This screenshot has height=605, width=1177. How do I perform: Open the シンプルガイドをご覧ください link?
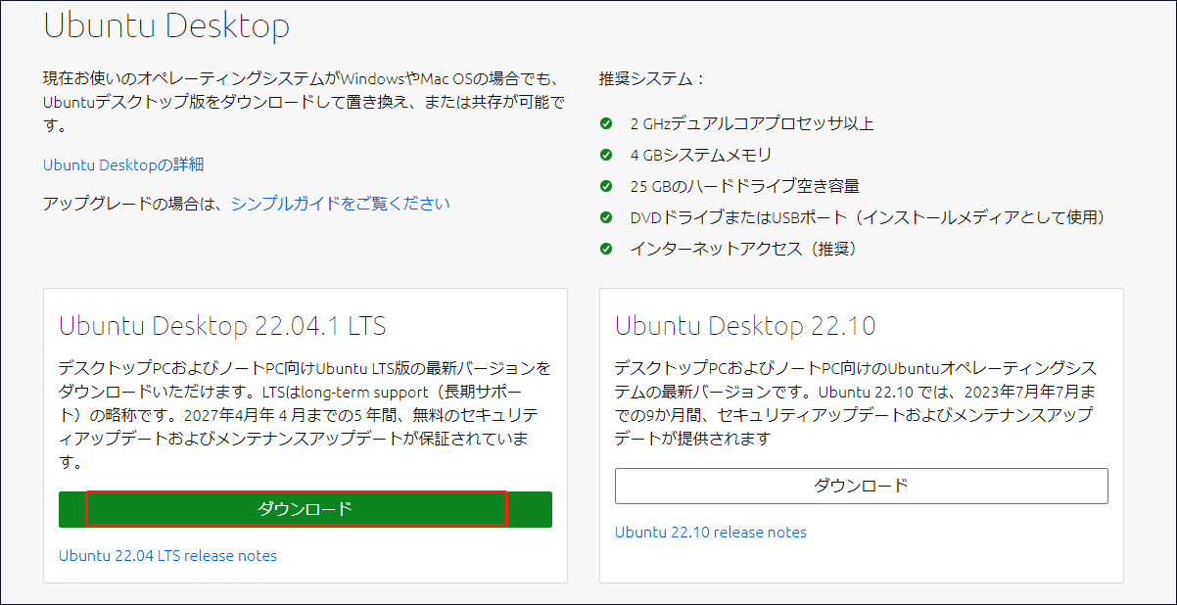coord(341,204)
